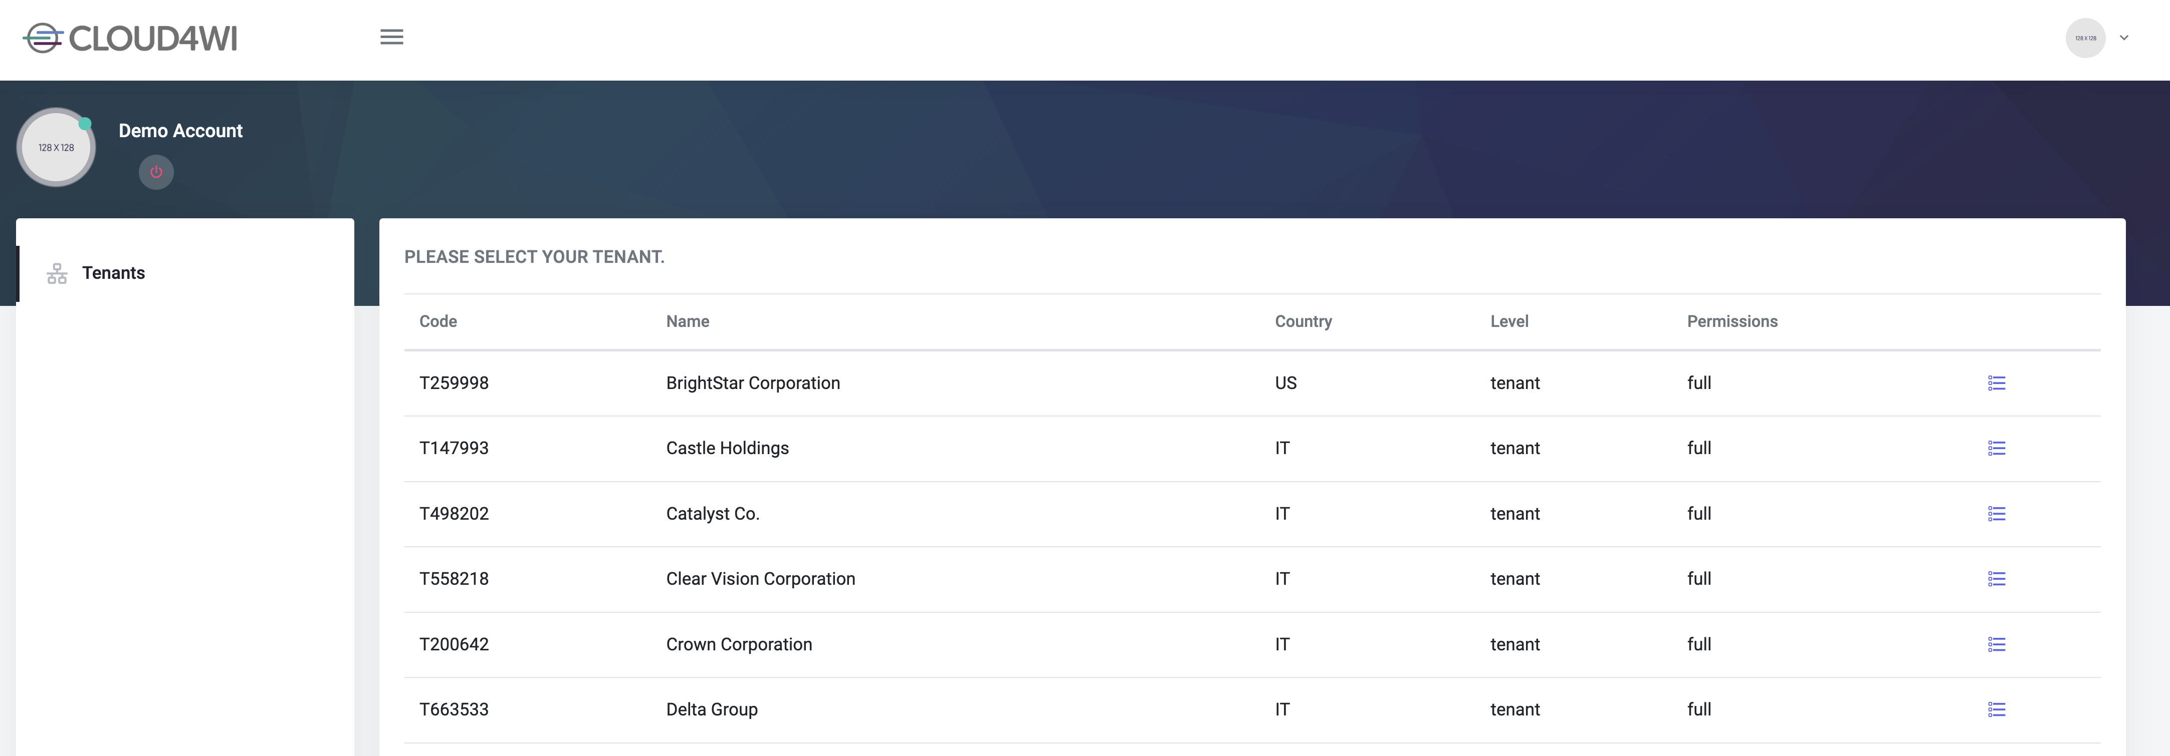Click the Demo Account profile picture
2170x756 pixels.
(57, 147)
